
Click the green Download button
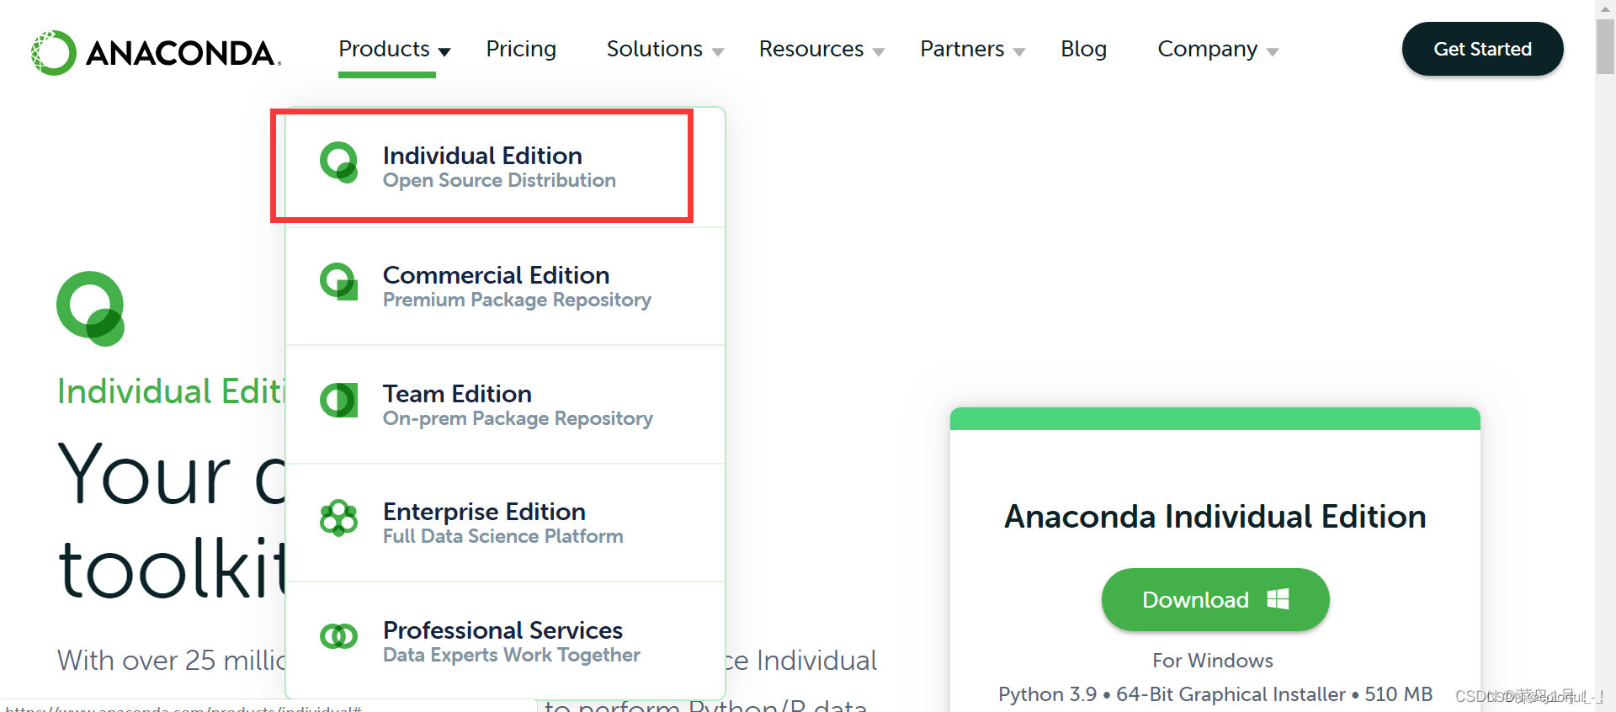tap(1215, 599)
